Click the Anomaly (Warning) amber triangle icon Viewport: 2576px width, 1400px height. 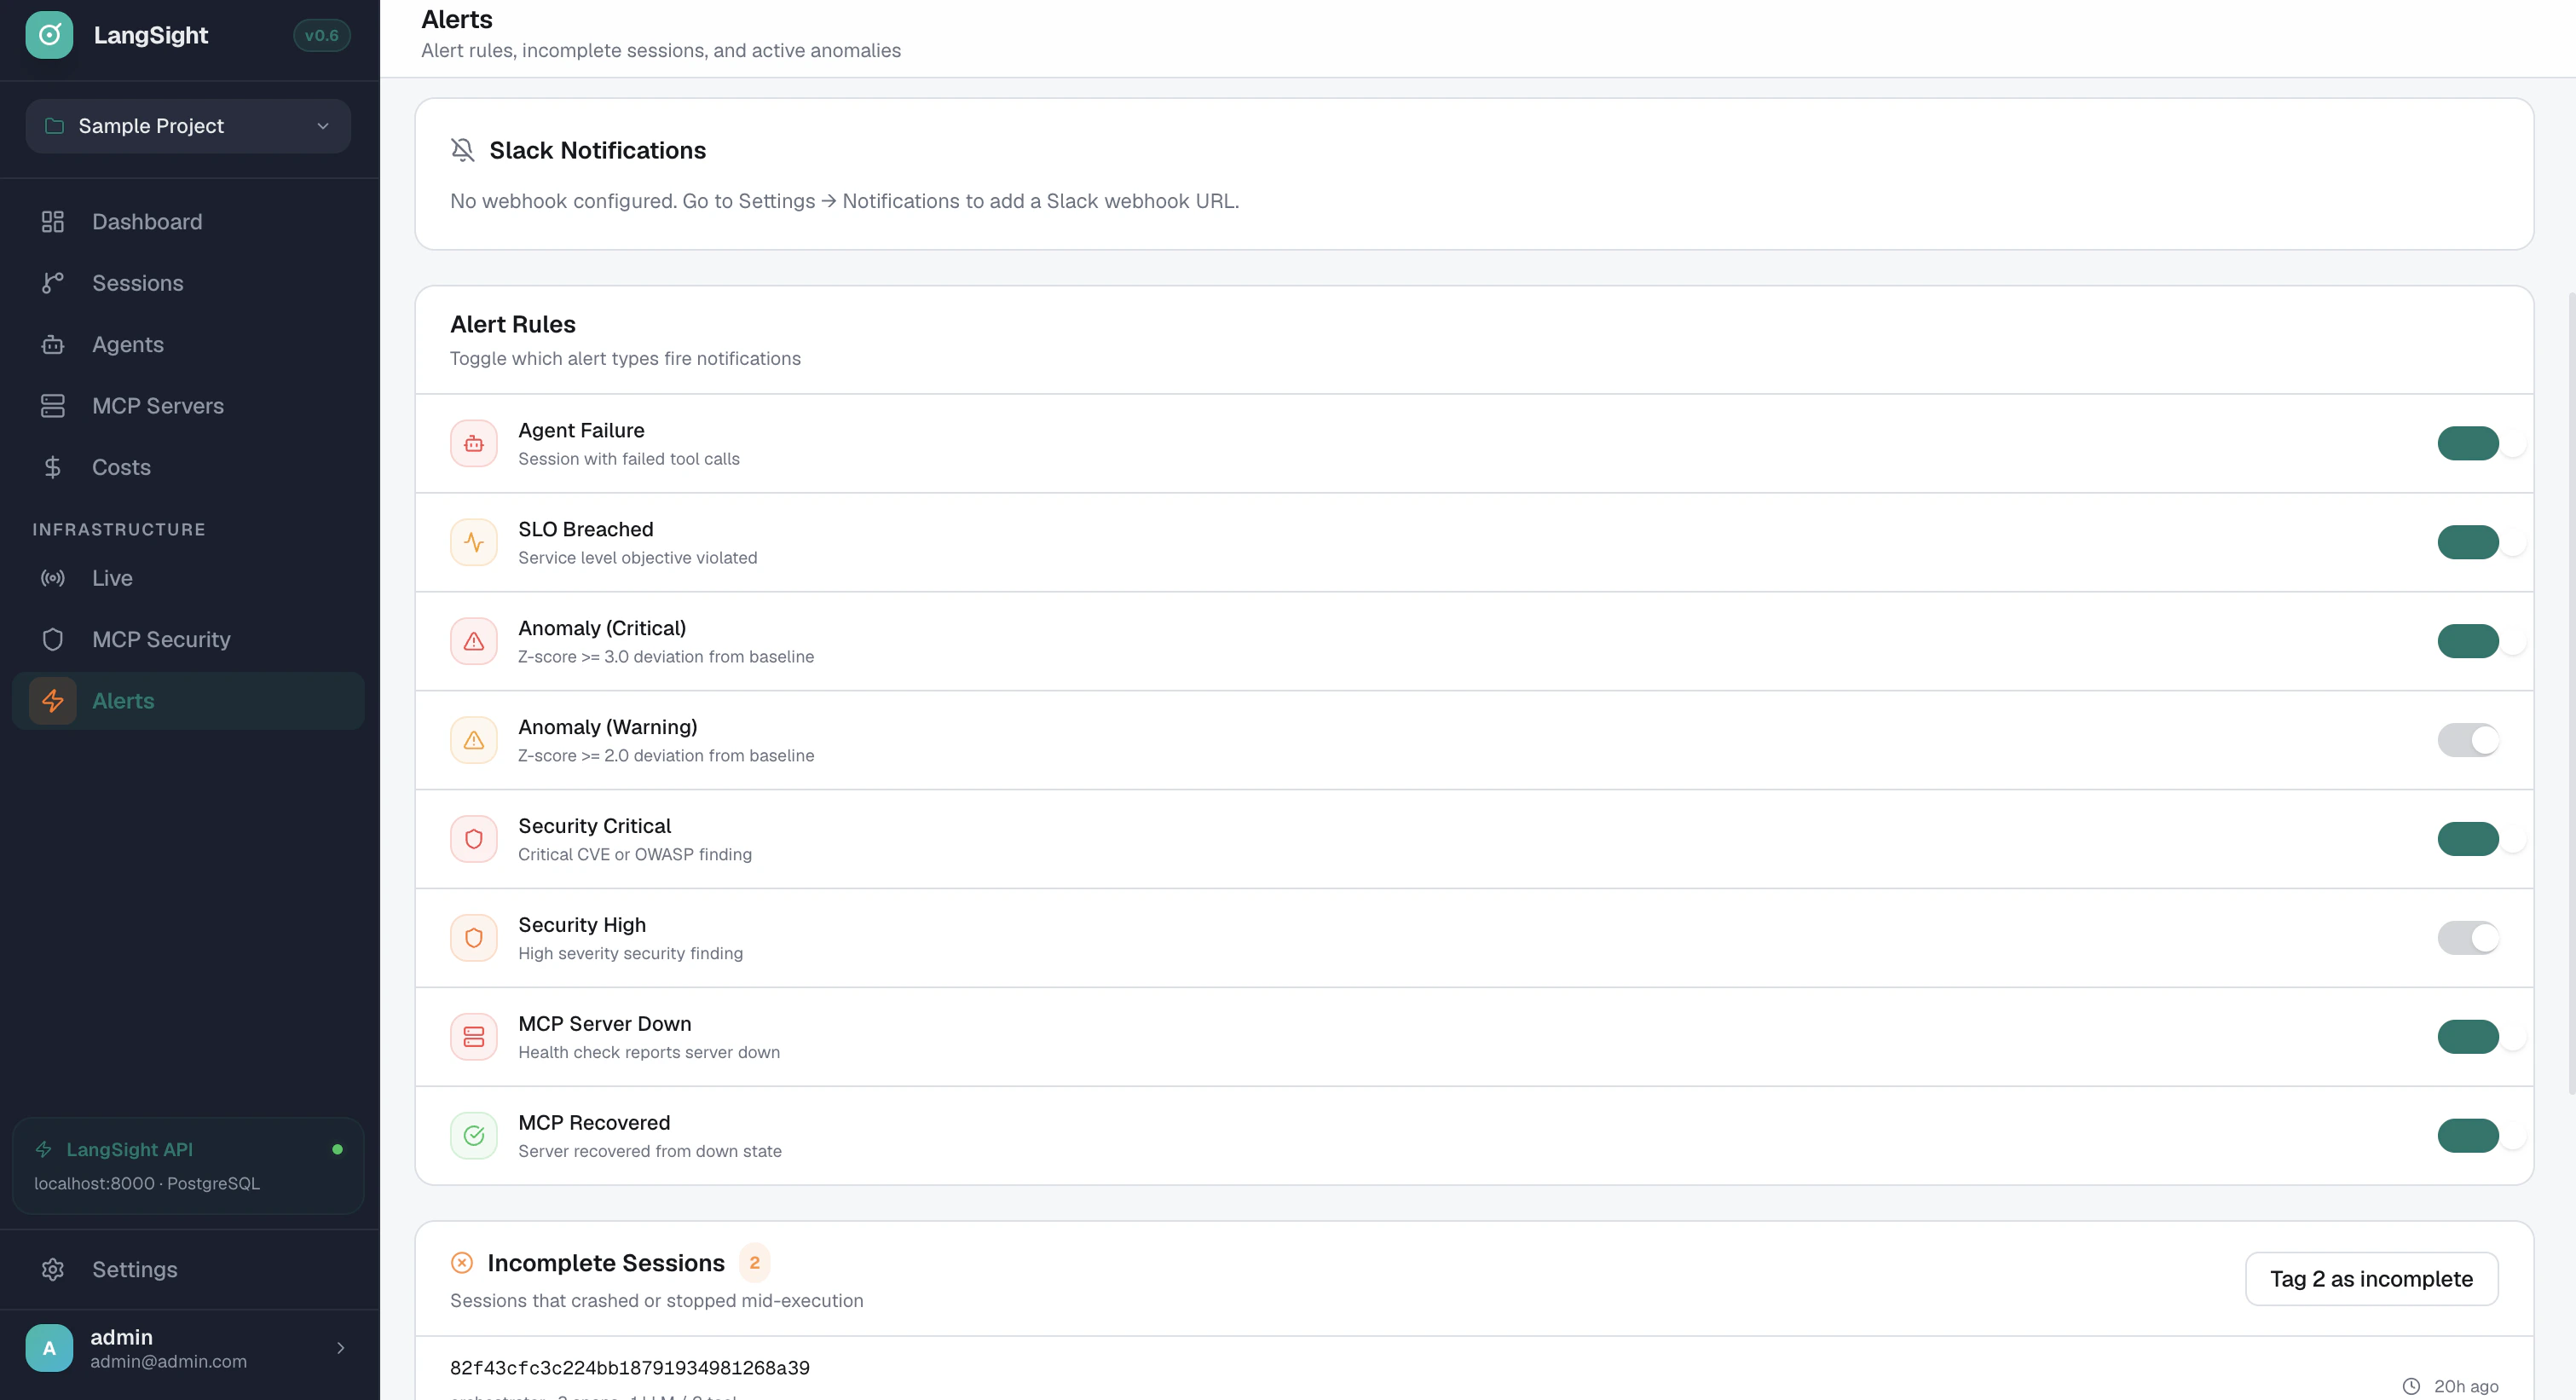pos(474,740)
